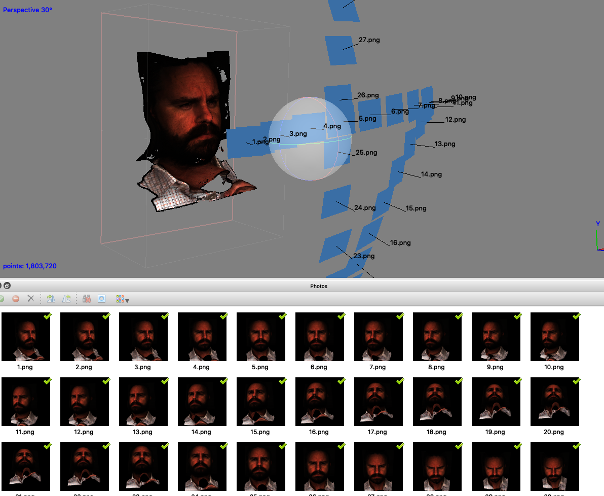Click the blue image preview toolbar icon

tap(102, 299)
